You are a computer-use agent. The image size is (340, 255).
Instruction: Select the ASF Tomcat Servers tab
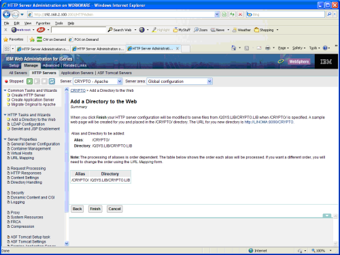click(x=114, y=73)
